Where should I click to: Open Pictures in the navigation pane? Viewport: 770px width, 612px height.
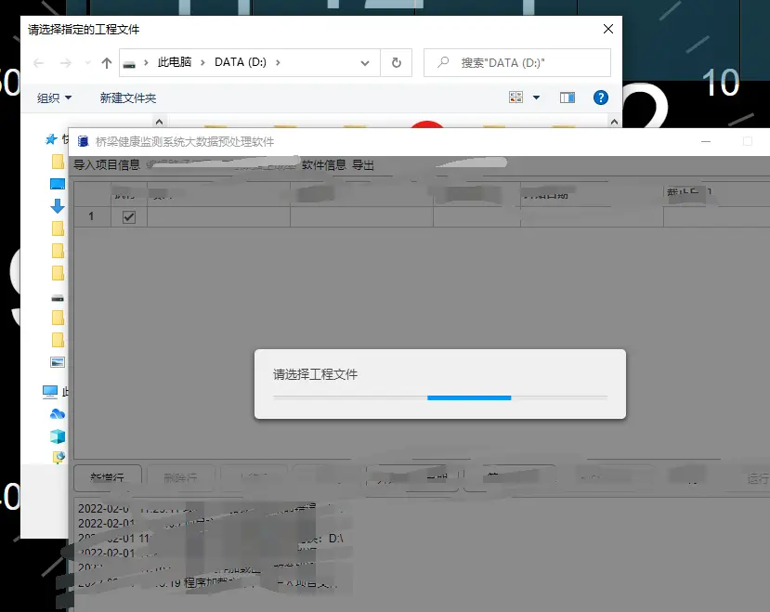click(x=58, y=362)
